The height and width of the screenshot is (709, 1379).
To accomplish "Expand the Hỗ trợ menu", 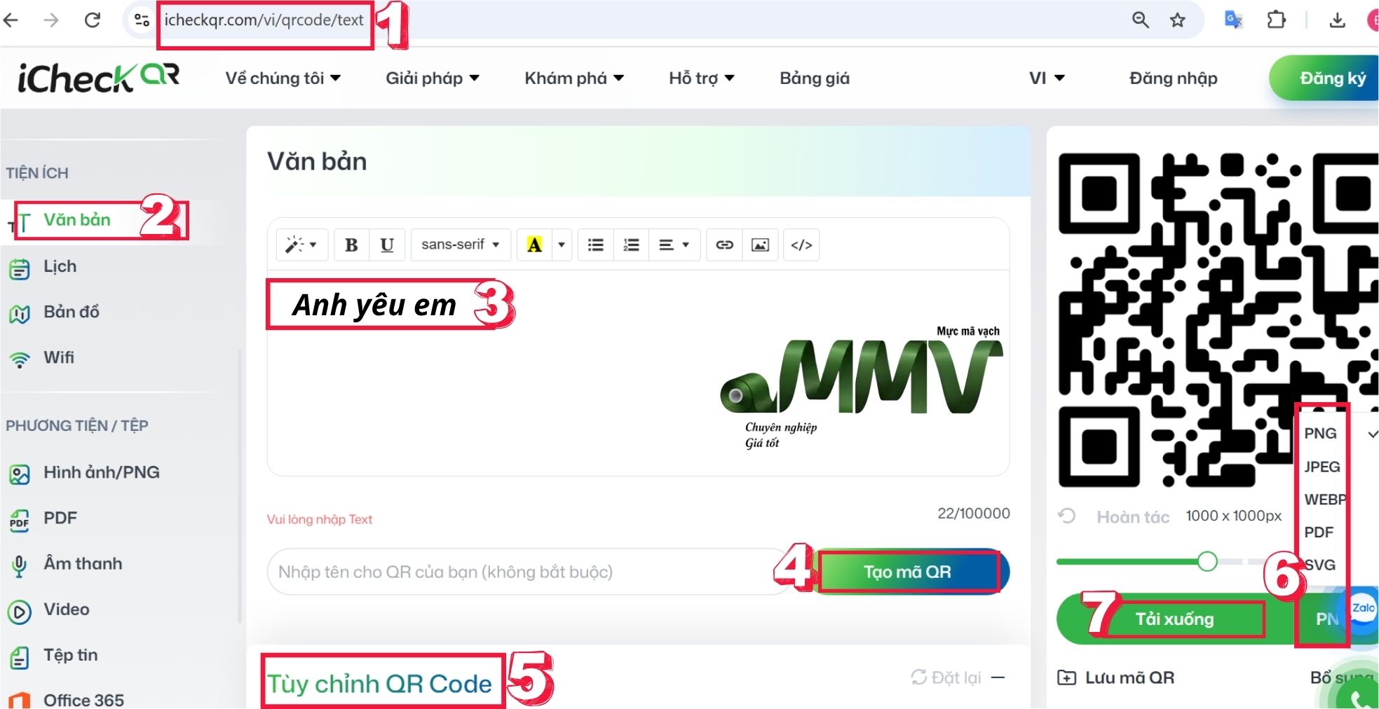I will click(702, 78).
